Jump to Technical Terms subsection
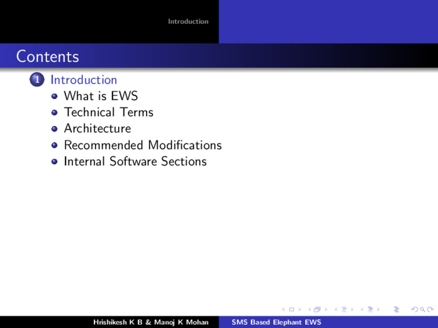This screenshot has height=328, width=438. [x=109, y=112]
